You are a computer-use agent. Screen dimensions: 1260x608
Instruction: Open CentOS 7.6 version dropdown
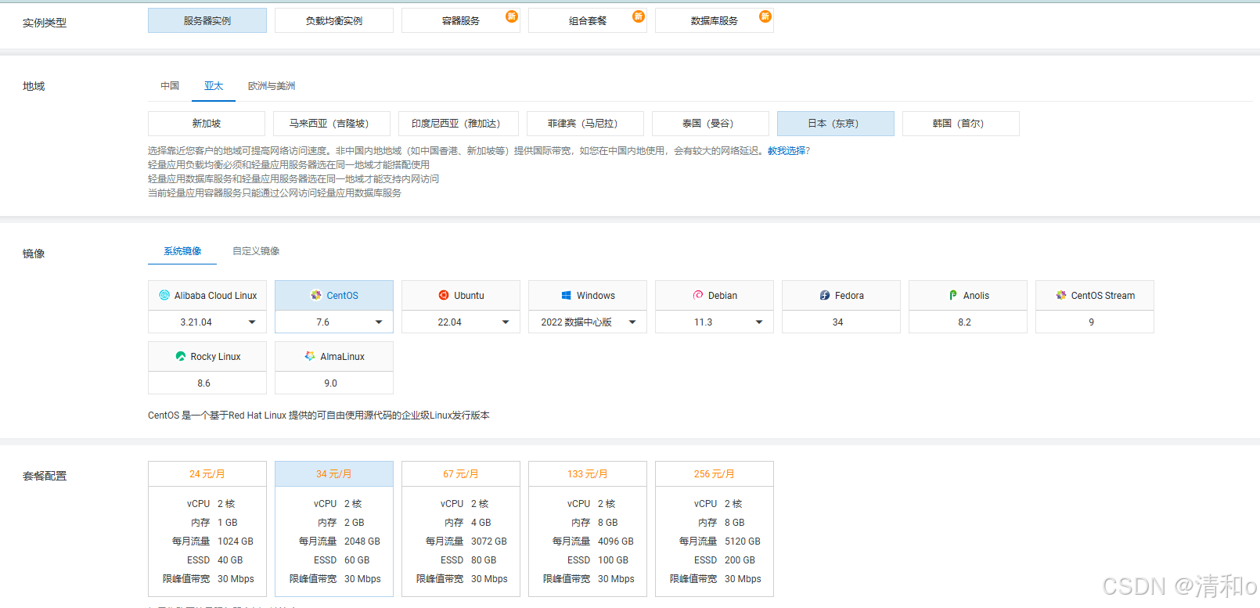[334, 322]
